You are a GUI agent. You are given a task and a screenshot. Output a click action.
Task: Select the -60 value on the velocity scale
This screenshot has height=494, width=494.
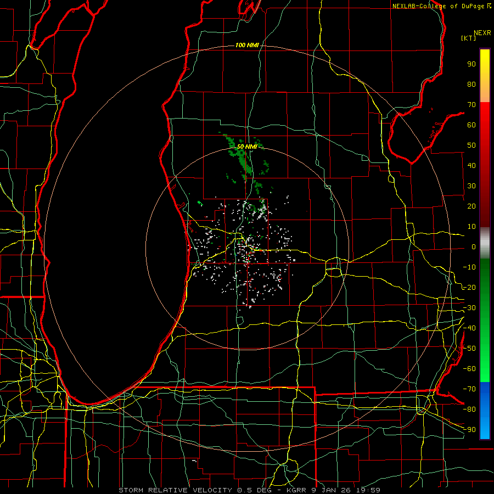pyautogui.click(x=469, y=369)
